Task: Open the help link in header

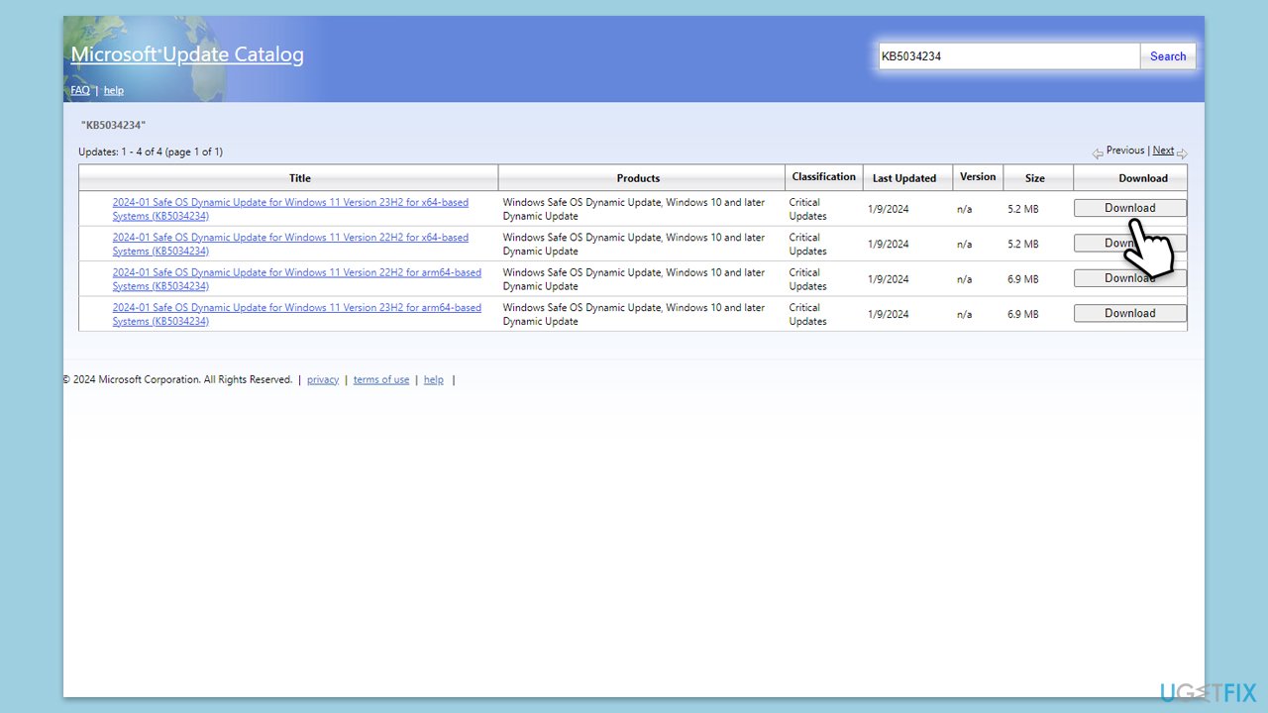Action: point(114,90)
